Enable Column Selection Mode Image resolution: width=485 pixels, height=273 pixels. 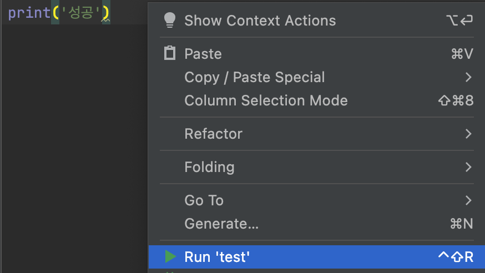[x=266, y=100]
